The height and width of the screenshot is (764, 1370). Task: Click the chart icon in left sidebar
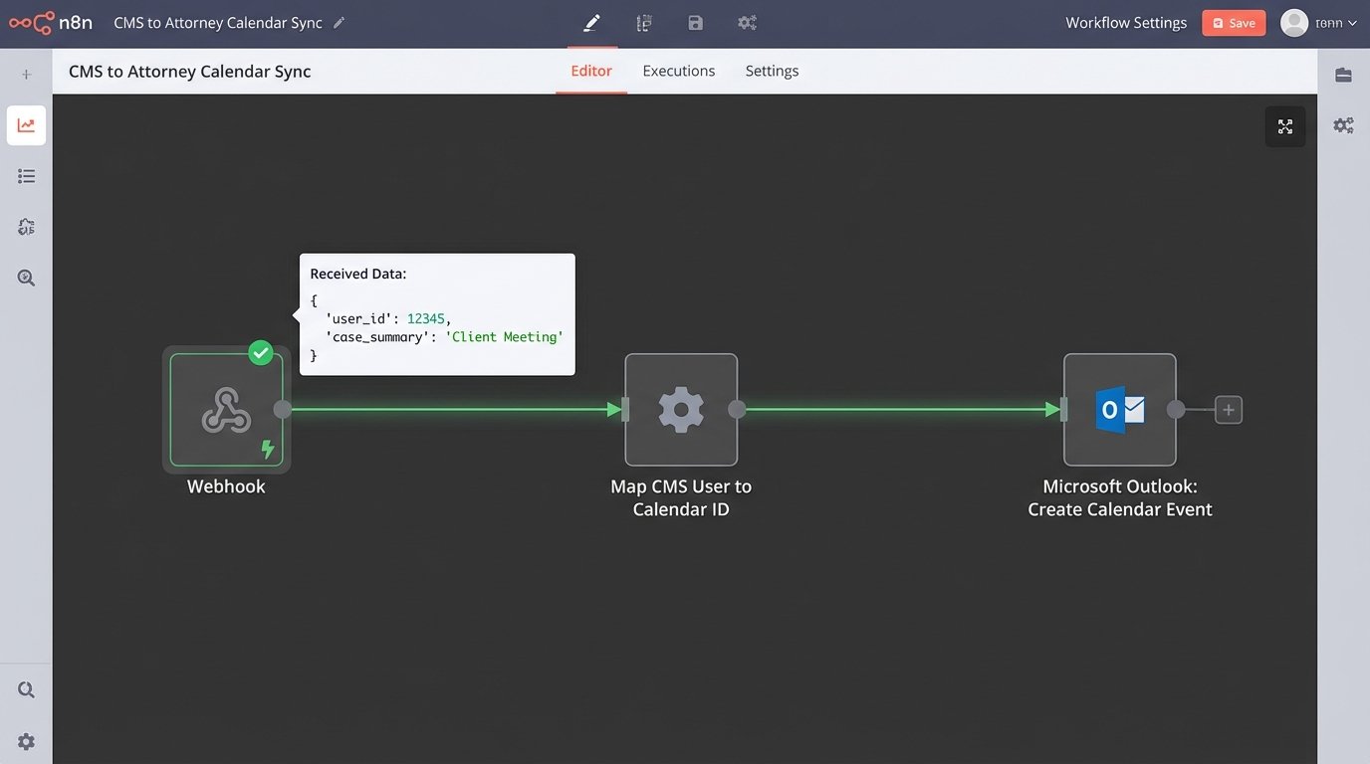[26, 125]
